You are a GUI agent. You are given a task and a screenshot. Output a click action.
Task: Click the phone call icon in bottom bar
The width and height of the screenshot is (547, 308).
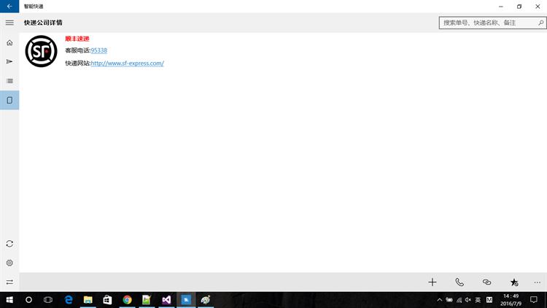[459, 282]
